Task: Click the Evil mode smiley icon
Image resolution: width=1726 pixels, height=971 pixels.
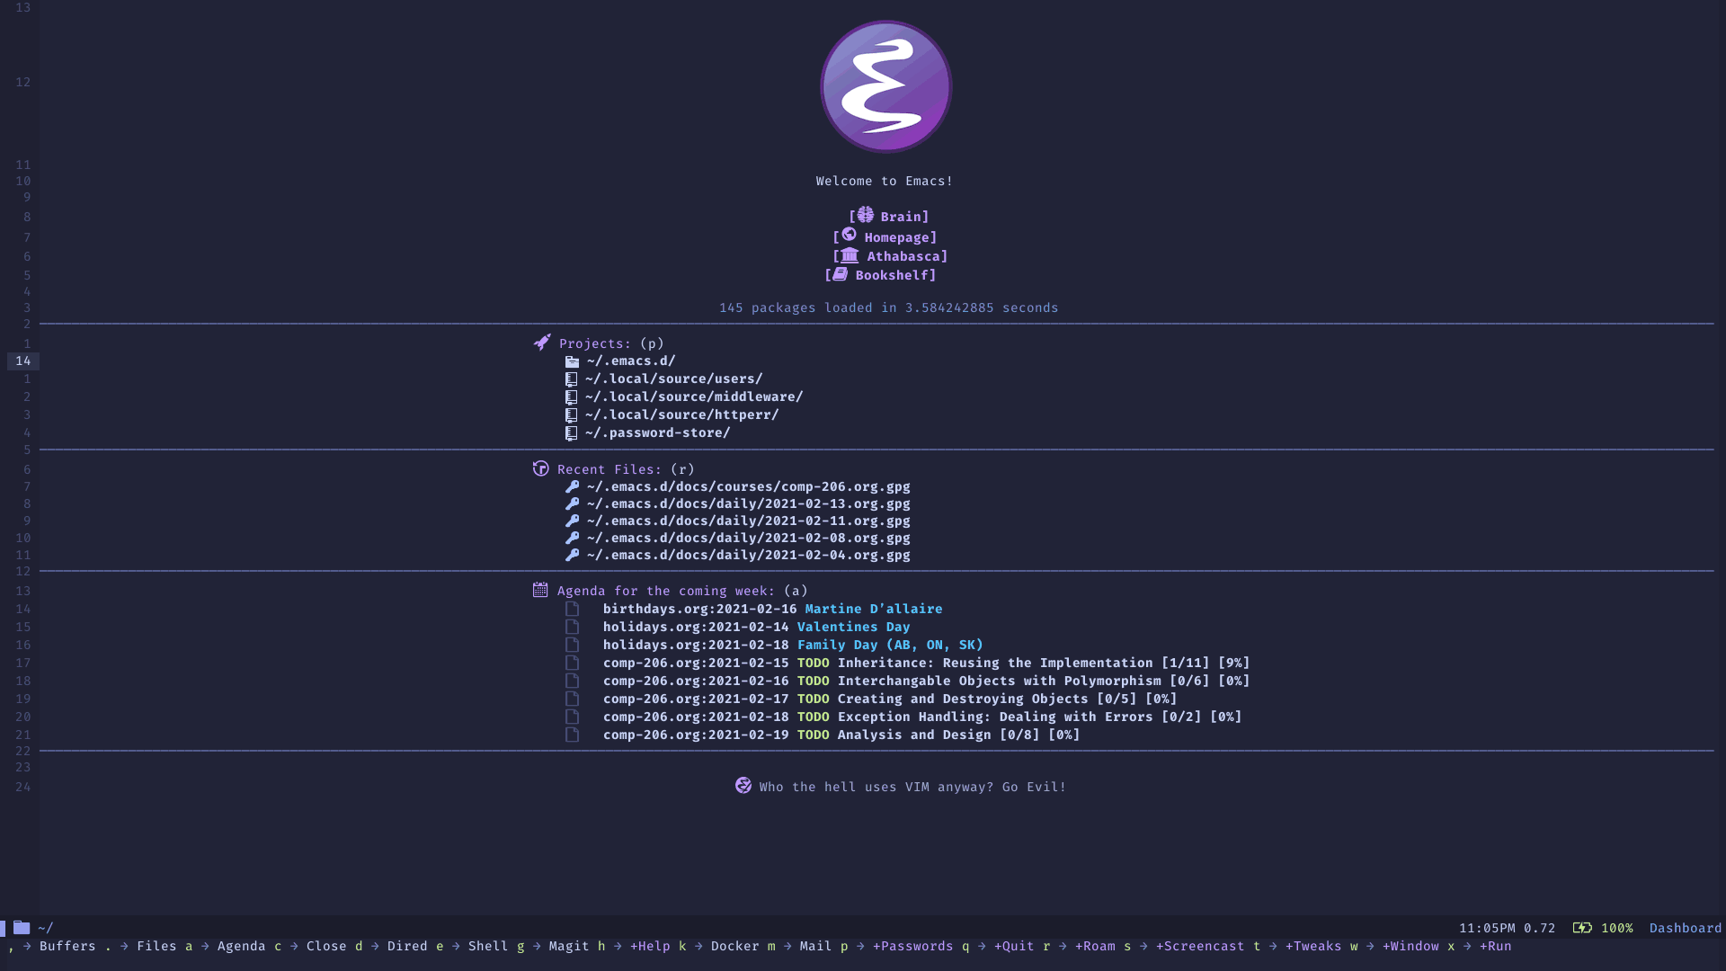Action: point(743,786)
